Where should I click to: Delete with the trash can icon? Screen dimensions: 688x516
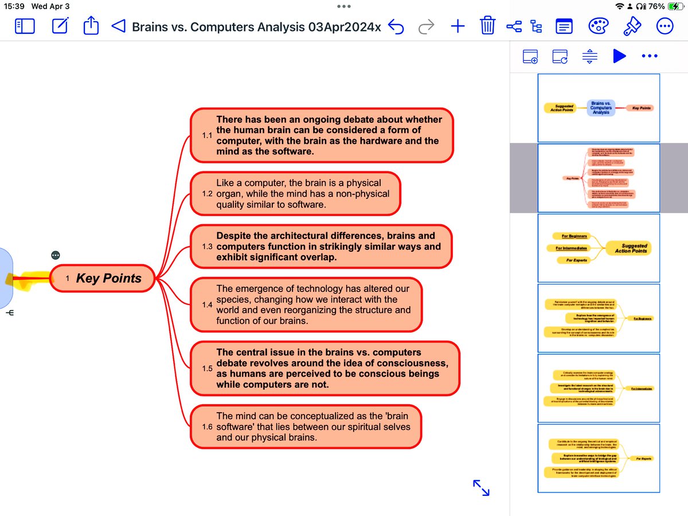(487, 26)
